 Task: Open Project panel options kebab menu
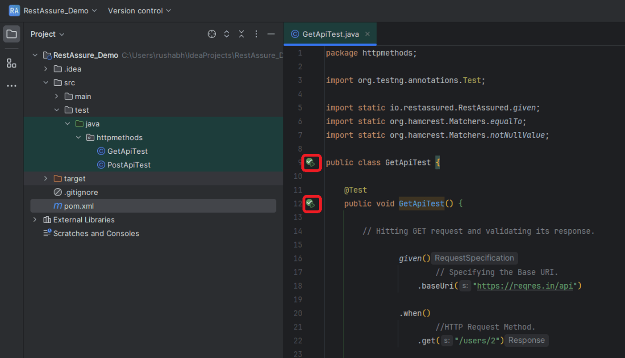tap(256, 34)
